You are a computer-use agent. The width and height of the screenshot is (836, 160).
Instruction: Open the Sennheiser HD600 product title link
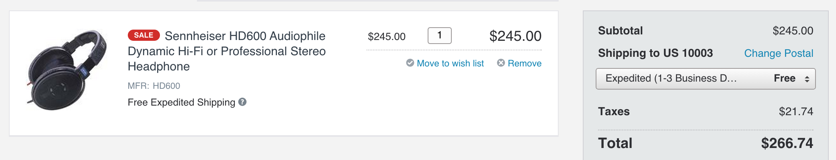pos(227,51)
